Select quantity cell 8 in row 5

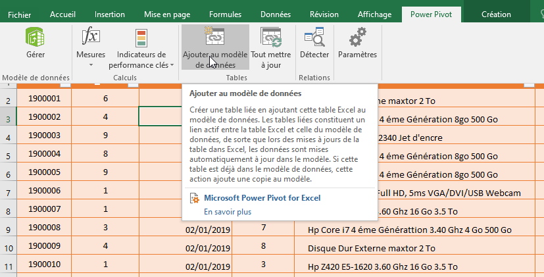coord(105,153)
